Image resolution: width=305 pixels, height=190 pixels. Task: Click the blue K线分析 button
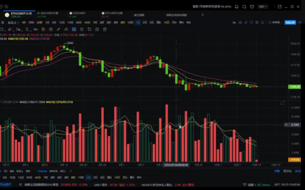(x=290, y=22)
